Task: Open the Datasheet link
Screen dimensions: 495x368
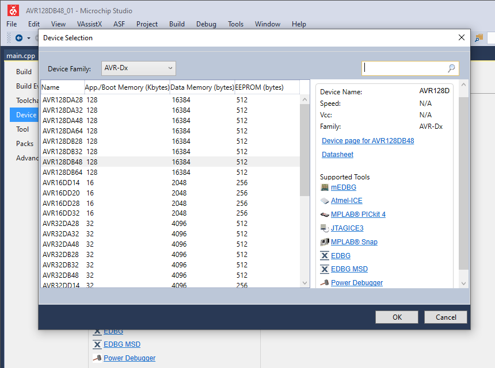Action: tap(337, 155)
